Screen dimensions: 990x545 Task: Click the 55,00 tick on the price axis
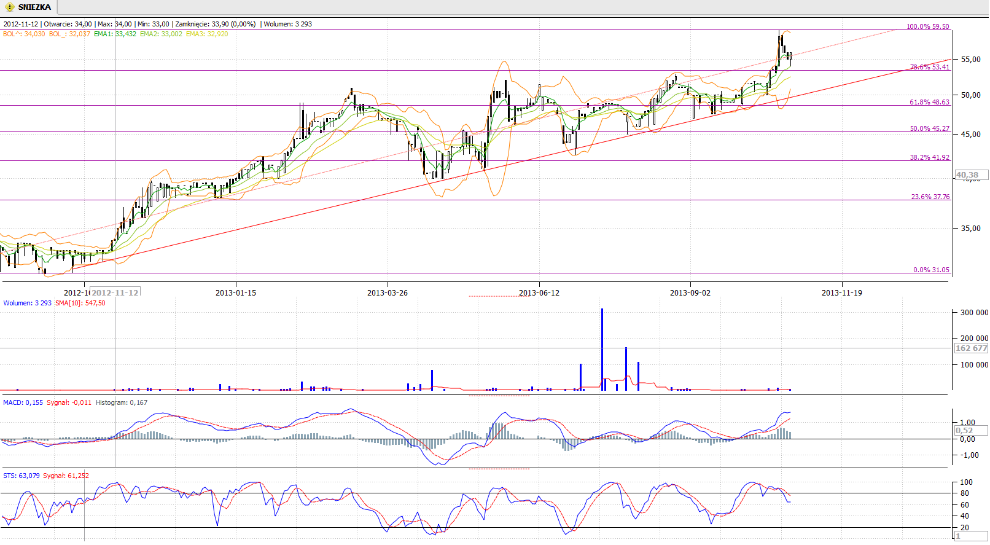pyautogui.click(x=971, y=60)
